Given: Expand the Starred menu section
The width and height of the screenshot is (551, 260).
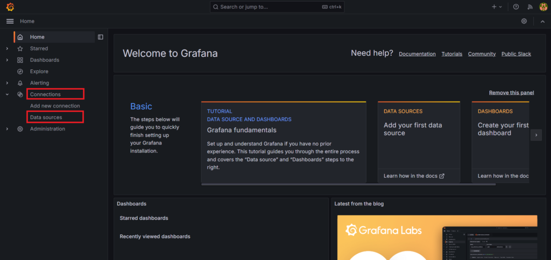Looking at the screenshot, I should 7,48.
